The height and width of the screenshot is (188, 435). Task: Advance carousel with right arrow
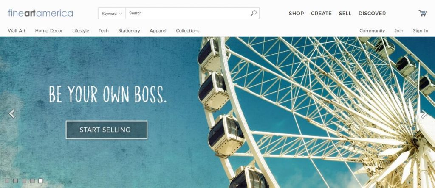coord(424,113)
